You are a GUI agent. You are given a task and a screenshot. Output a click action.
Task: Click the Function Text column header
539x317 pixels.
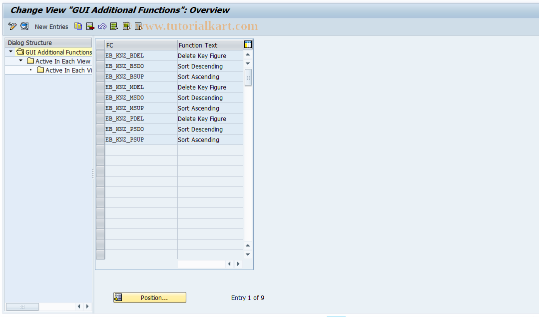210,45
